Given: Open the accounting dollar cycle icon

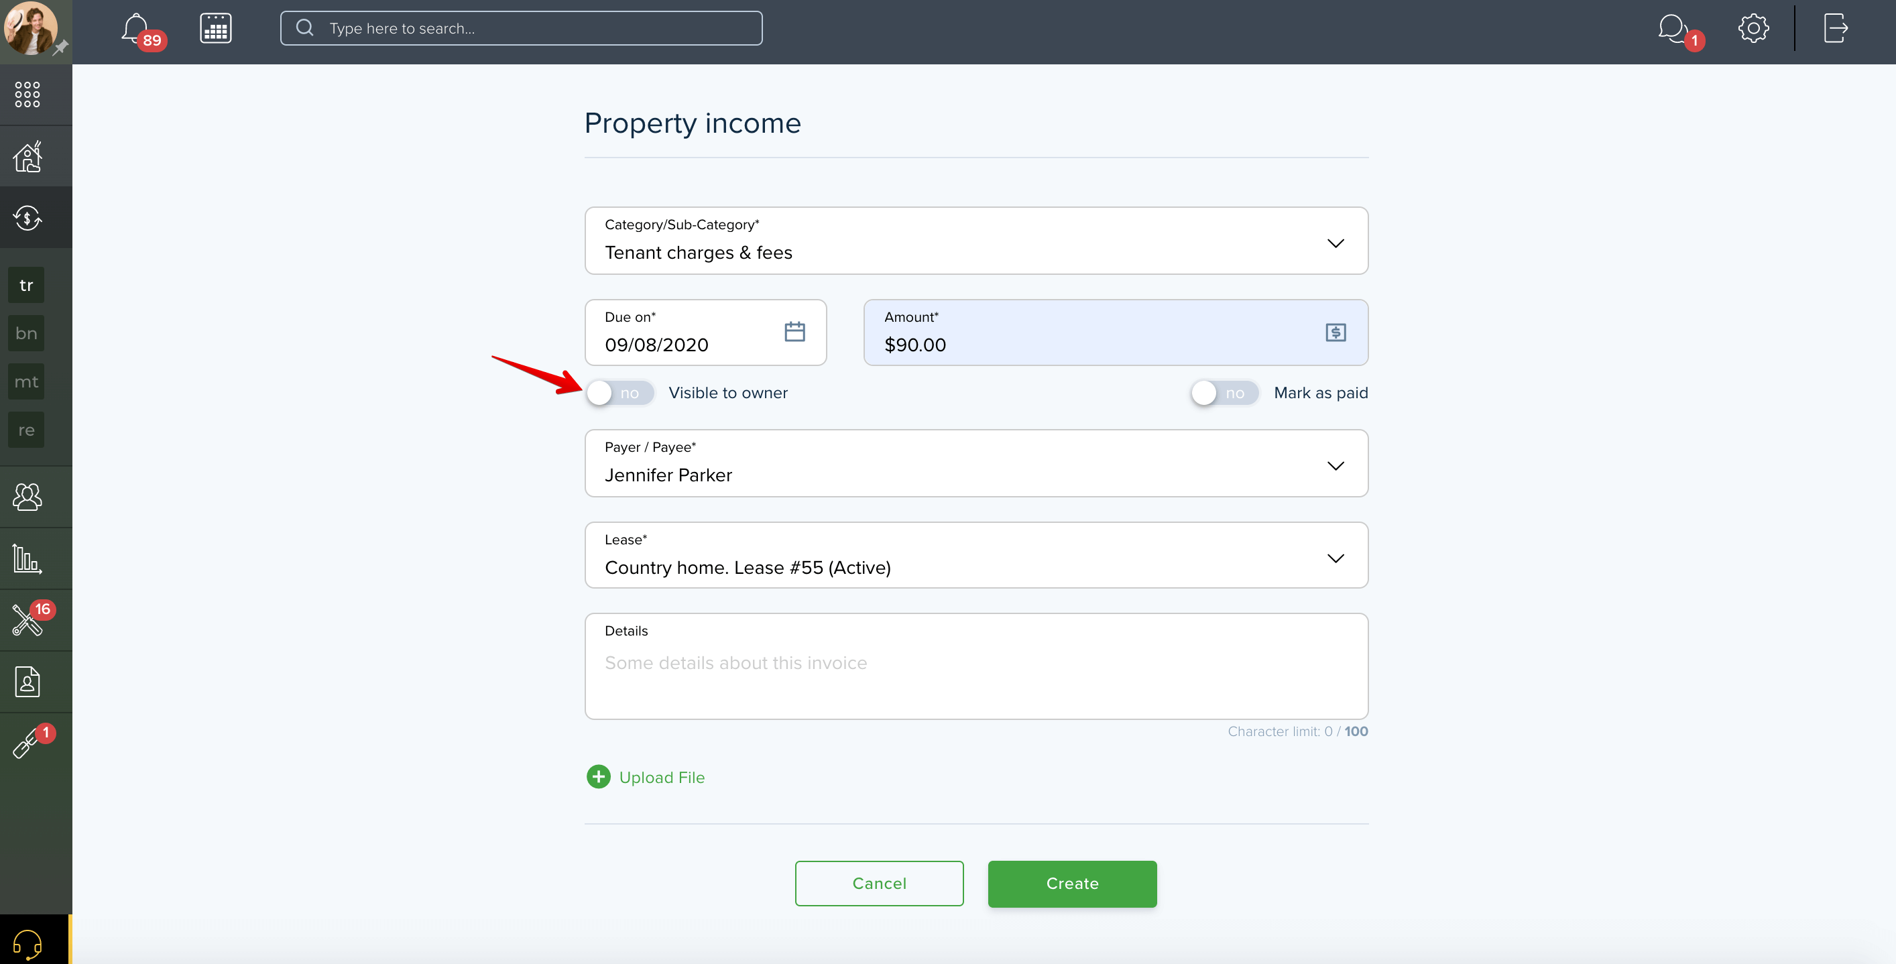Looking at the screenshot, I should pyautogui.click(x=27, y=218).
